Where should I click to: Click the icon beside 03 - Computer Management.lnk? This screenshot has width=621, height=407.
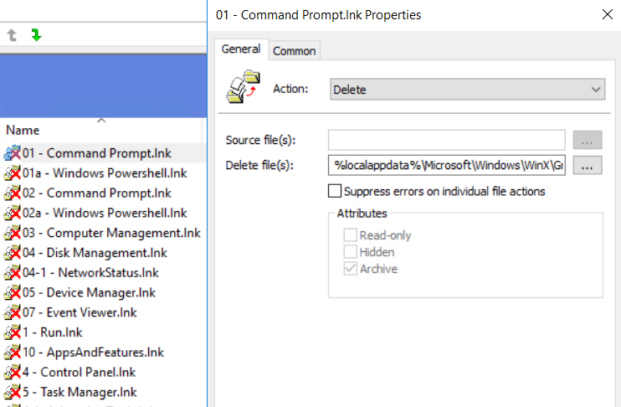click(12, 233)
